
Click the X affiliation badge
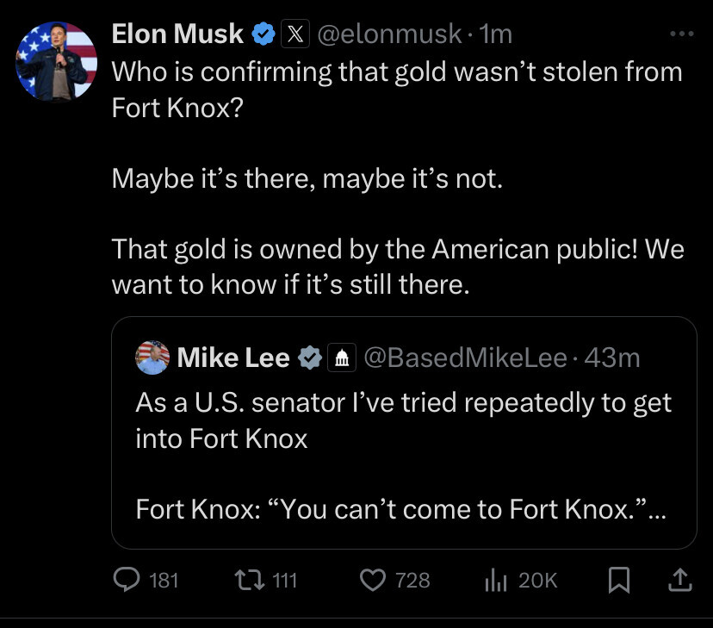tap(295, 34)
